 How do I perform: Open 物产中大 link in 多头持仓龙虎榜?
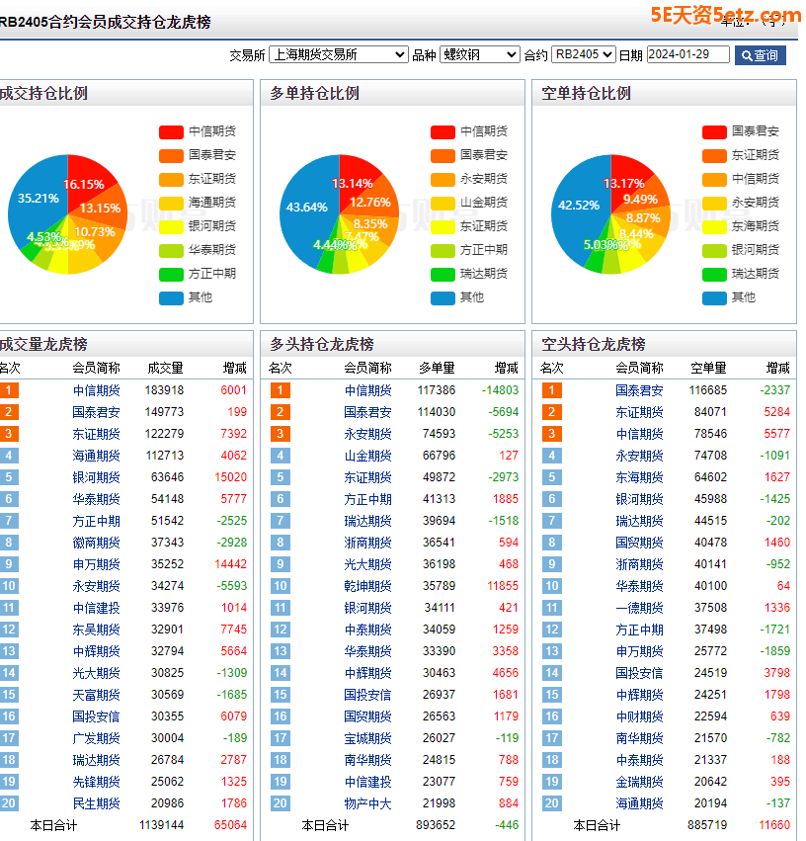pyautogui.click(x=368, y=802)
